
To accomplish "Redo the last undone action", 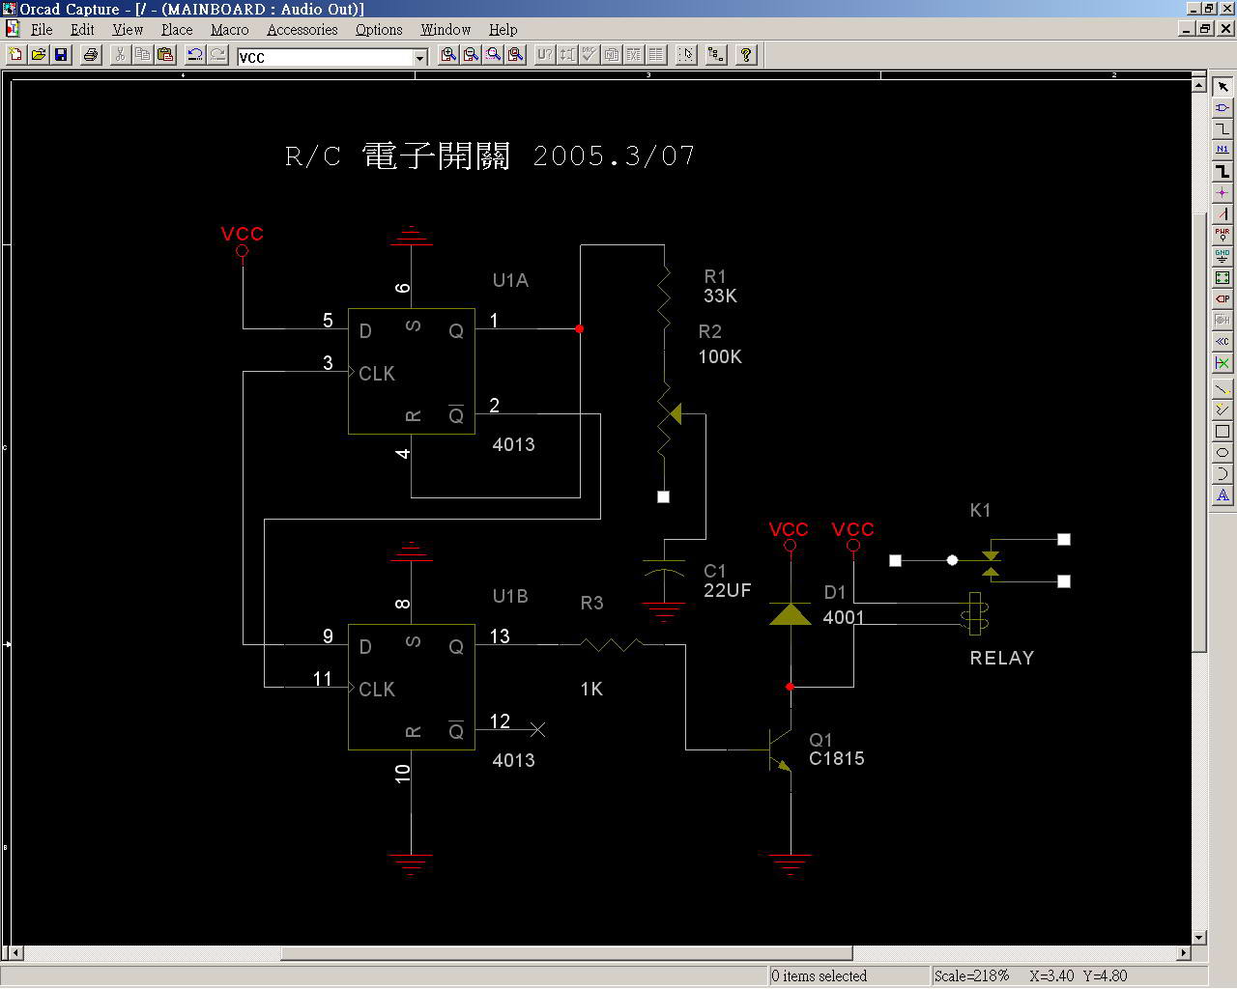I will pyautogui.click(x=217, y=55).
